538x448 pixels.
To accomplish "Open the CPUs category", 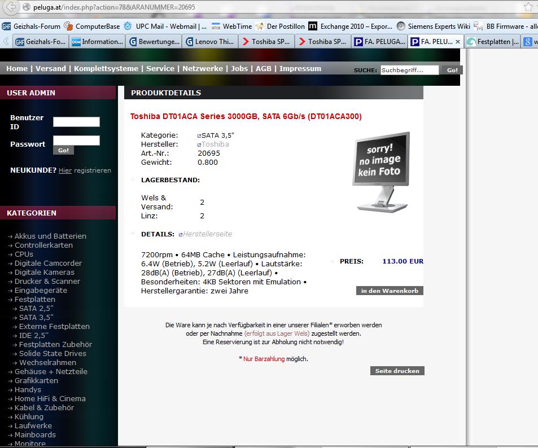I will coord(24,254).
